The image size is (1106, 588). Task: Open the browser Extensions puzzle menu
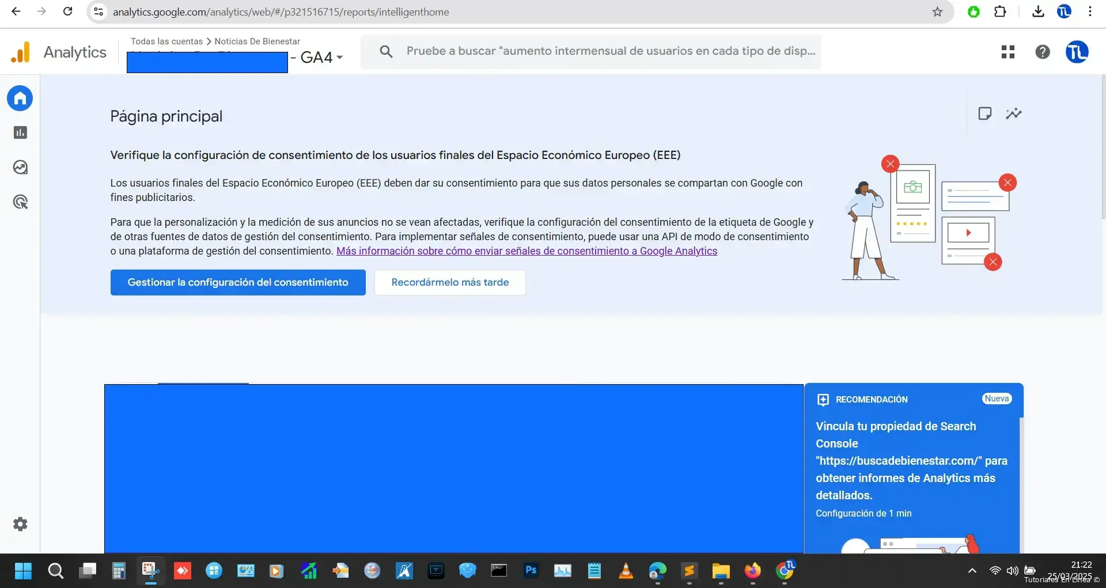click(1001, 12)
